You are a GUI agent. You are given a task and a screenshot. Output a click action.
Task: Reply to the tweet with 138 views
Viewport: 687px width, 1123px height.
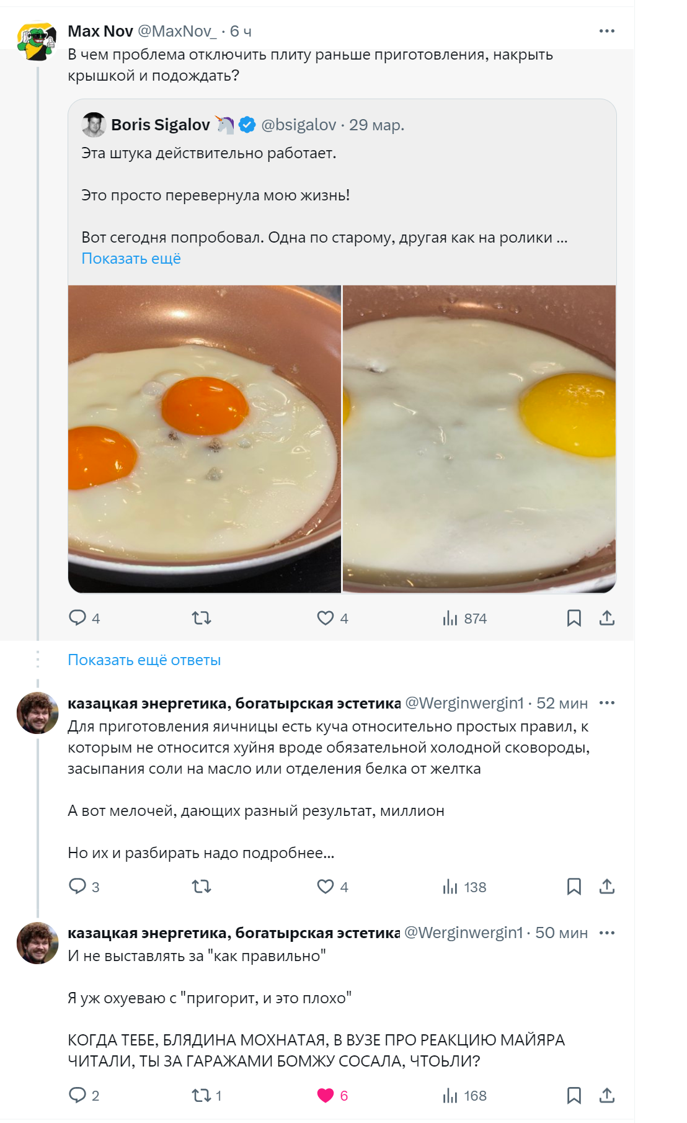coord(78,887)
